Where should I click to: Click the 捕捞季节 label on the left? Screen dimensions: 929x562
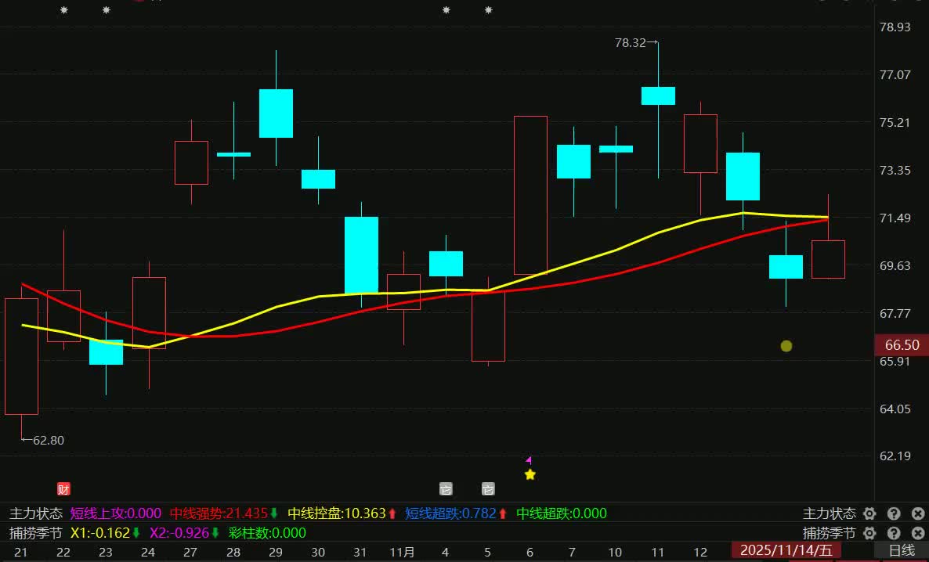pyautogui.click(x=36, y=534)
